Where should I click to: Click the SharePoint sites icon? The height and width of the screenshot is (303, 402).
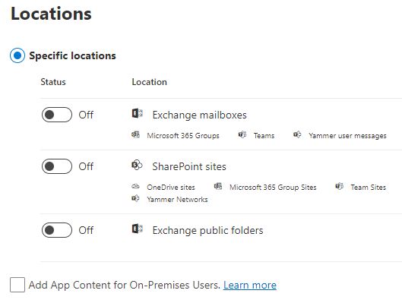click(137, 165)
